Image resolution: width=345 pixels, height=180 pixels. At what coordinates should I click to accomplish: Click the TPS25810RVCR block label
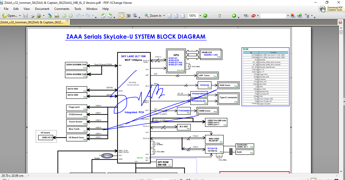pyautogui.click(x=199, y=93)
